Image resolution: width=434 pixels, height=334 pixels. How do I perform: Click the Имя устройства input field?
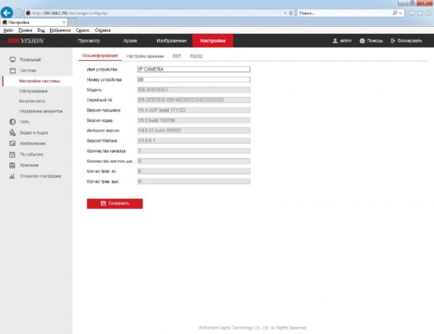tap(194, 69)
